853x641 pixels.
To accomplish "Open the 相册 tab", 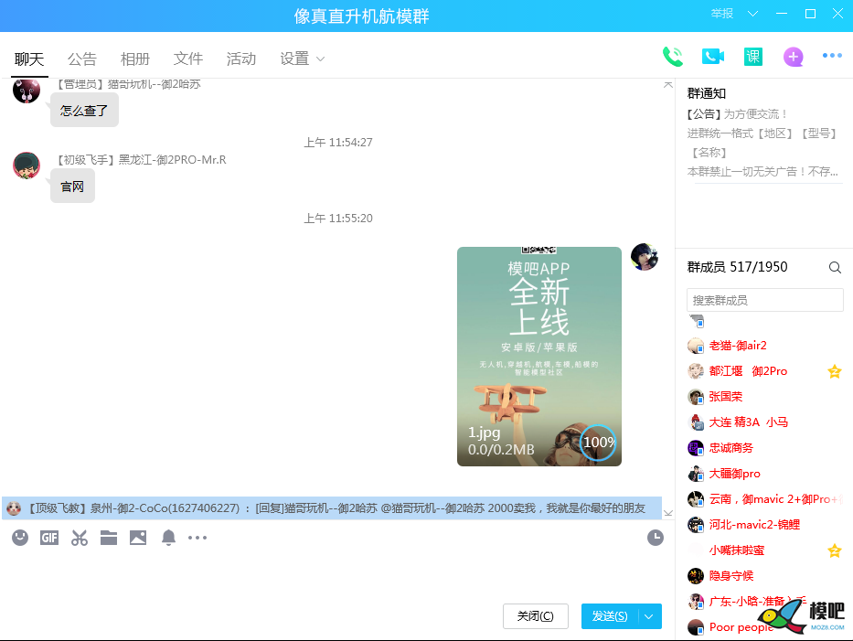I will click(135, 59).
